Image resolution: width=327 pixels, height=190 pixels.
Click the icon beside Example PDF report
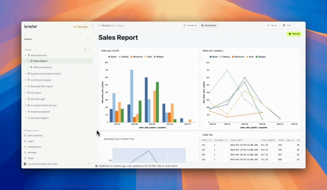29,86
